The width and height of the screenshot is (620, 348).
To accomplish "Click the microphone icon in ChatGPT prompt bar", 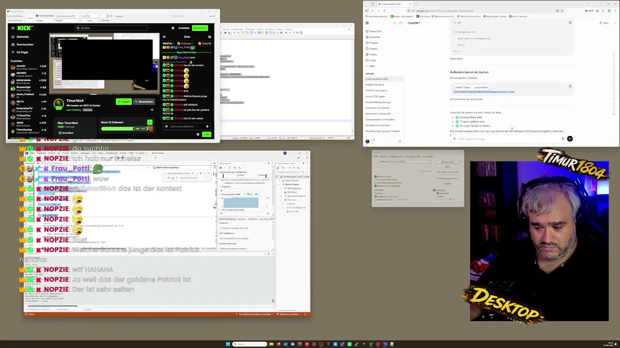I will tap(563, 139).
